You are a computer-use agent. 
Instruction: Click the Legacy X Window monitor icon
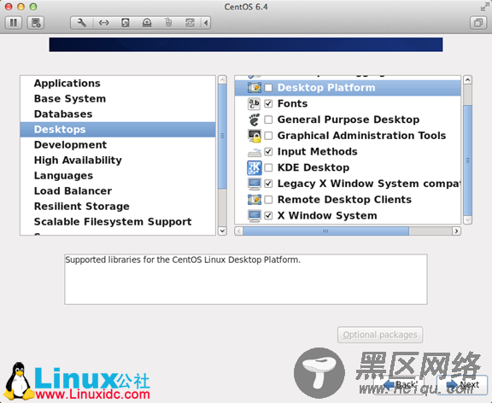tap(255, 184)
